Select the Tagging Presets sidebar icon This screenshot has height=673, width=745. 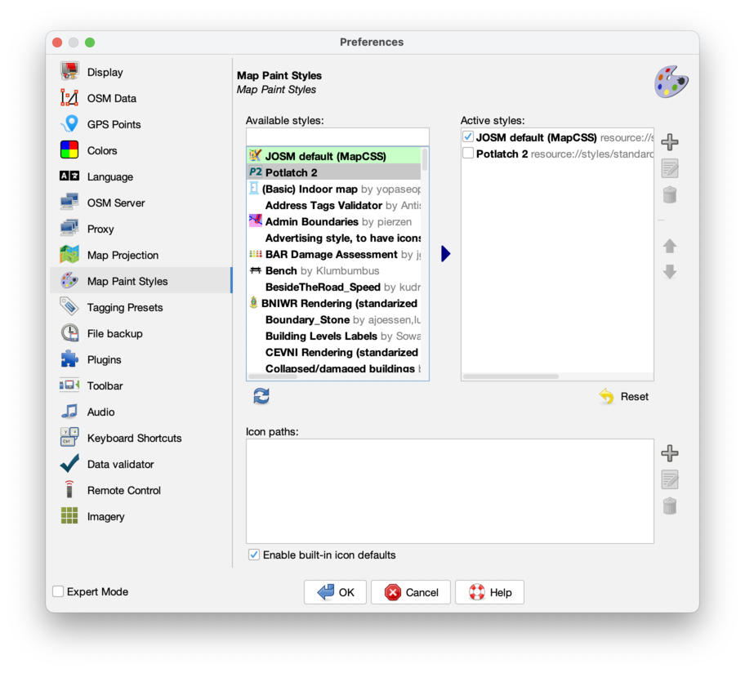[x=123, y=307]
